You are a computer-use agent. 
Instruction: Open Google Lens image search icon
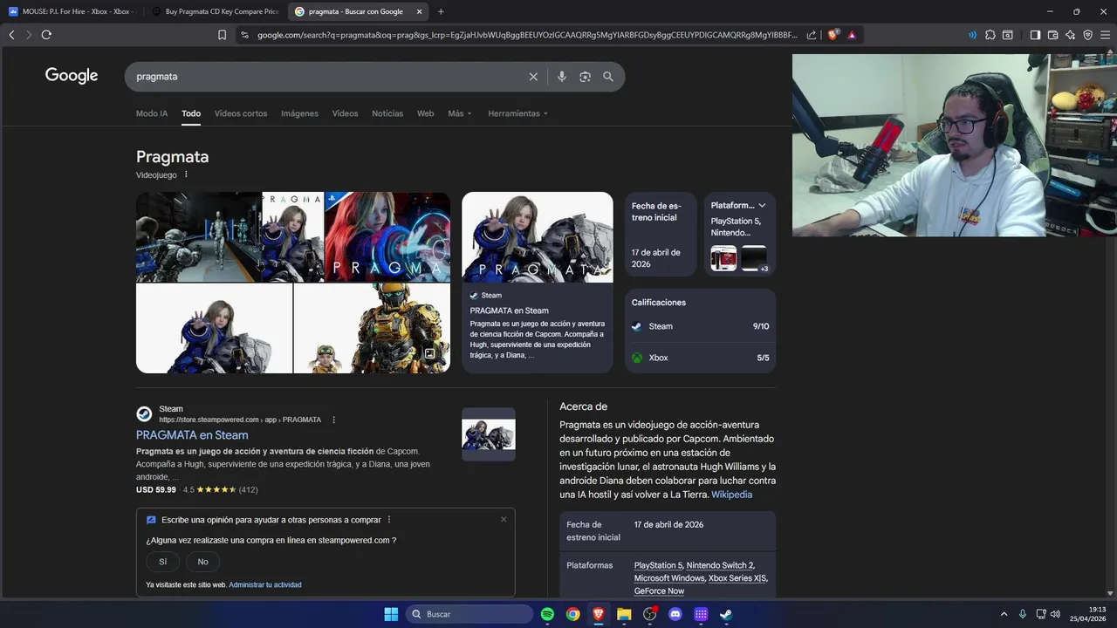[x=585, y=77]
